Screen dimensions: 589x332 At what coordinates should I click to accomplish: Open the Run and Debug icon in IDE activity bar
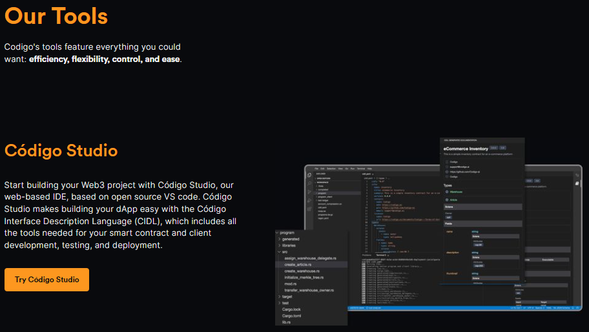coord(309,200)
